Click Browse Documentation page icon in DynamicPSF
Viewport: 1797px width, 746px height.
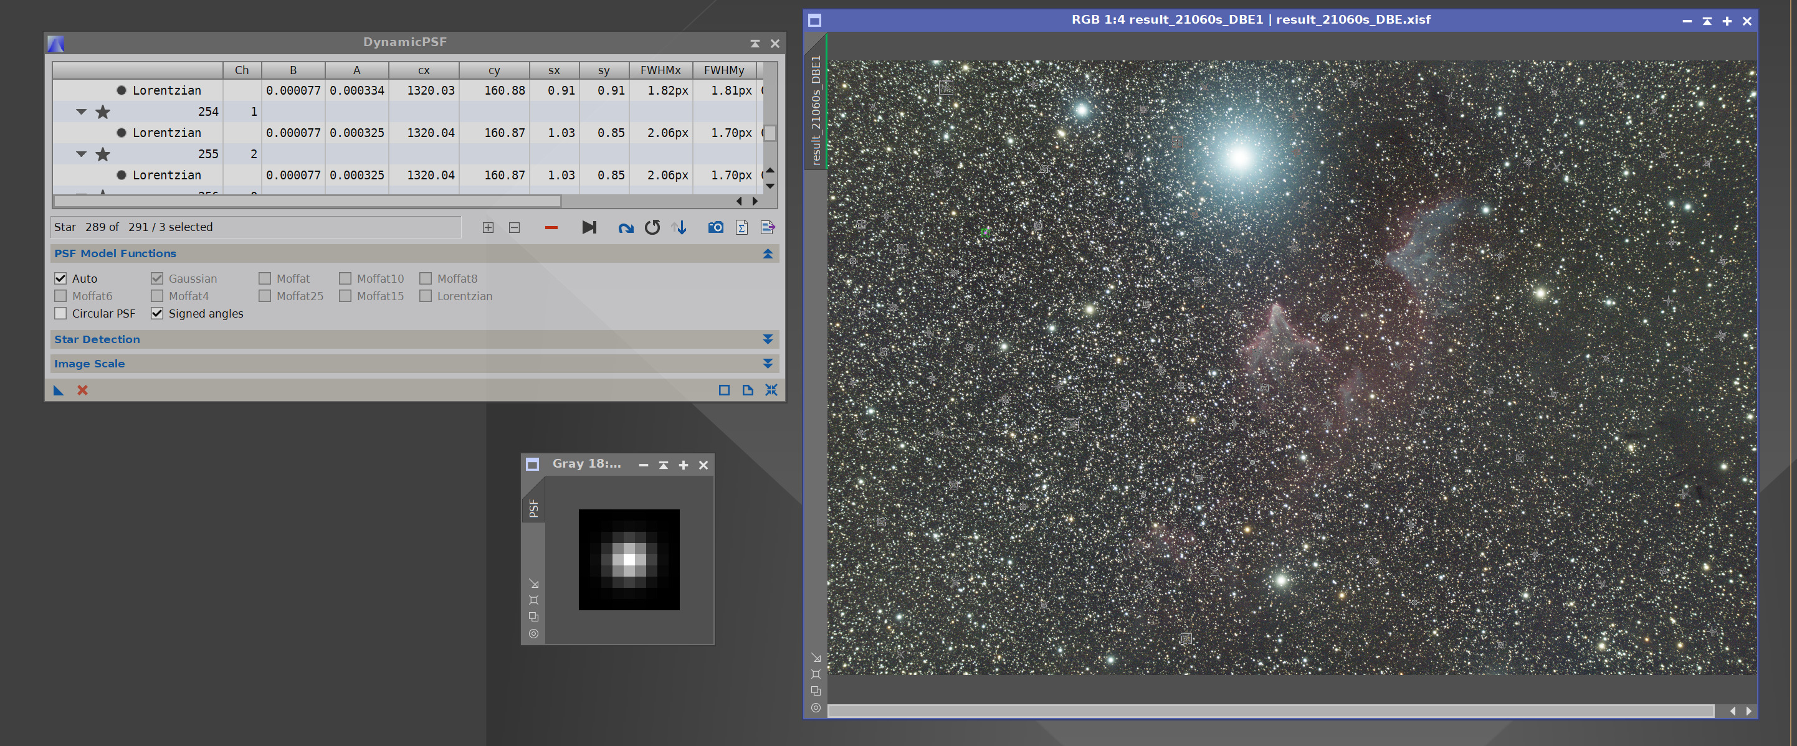click(748, 390)
